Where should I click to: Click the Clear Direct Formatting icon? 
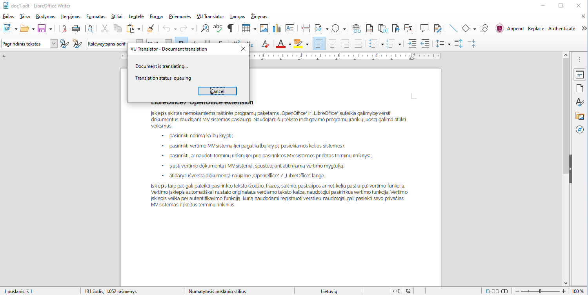(265, 44)
